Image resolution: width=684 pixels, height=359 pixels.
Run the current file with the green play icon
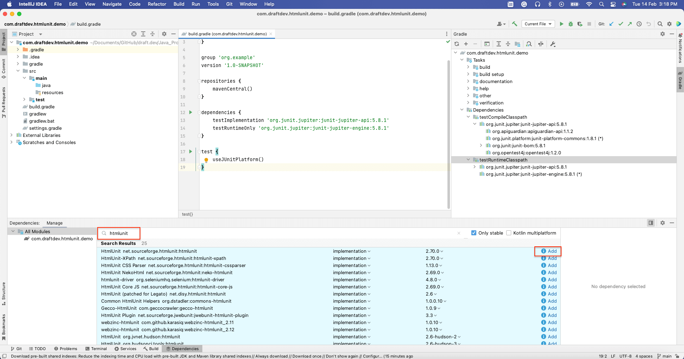click(x=561, y=24)
